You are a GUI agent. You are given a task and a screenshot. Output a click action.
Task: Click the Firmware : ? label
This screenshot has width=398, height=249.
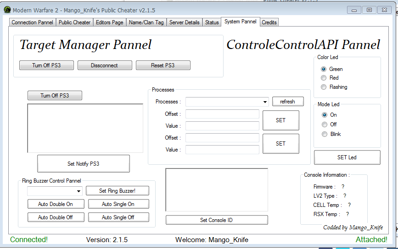[x=329, y=187]
